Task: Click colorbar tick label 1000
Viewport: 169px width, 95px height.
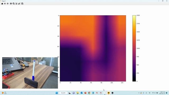Action: point(138,48)
